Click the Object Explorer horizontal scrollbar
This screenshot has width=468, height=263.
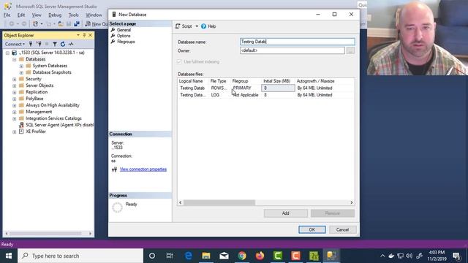coord(45,234)
